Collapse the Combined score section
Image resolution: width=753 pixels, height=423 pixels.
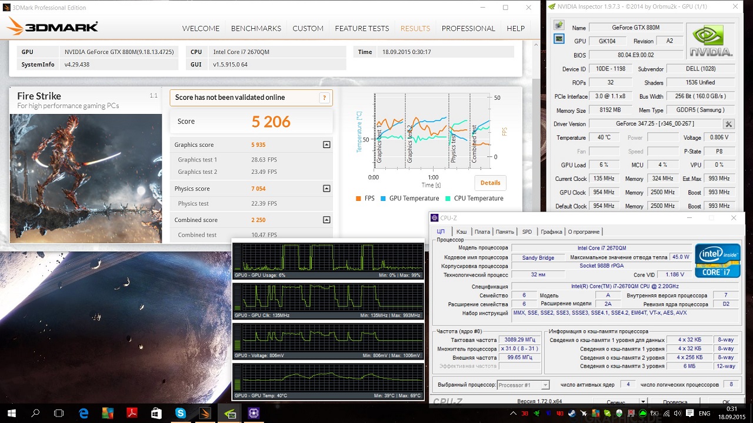326,220
